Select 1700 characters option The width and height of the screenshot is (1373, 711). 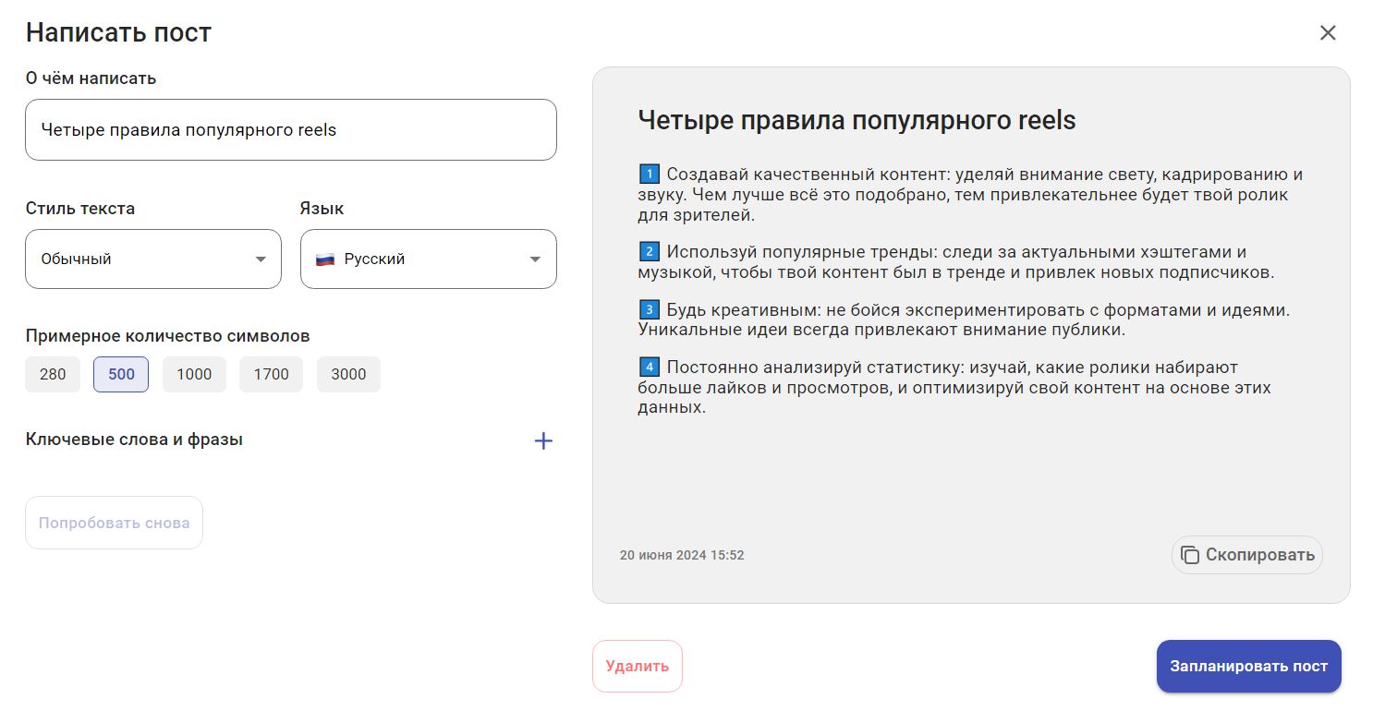[271, 374]
